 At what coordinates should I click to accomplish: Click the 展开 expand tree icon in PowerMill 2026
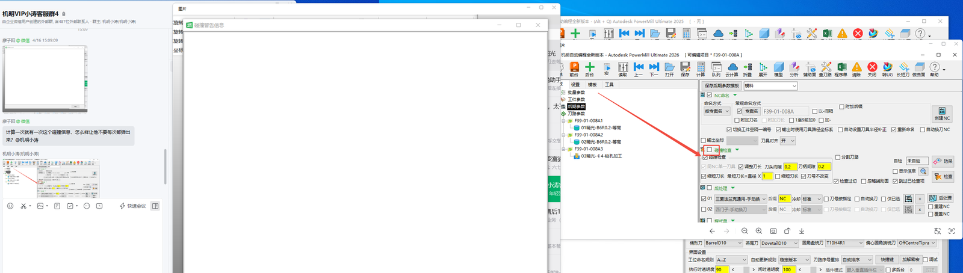tap(763, 69)
